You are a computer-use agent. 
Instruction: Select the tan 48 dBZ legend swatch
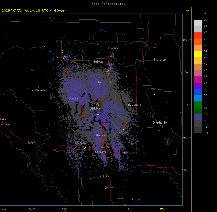[x=198, y=67]
